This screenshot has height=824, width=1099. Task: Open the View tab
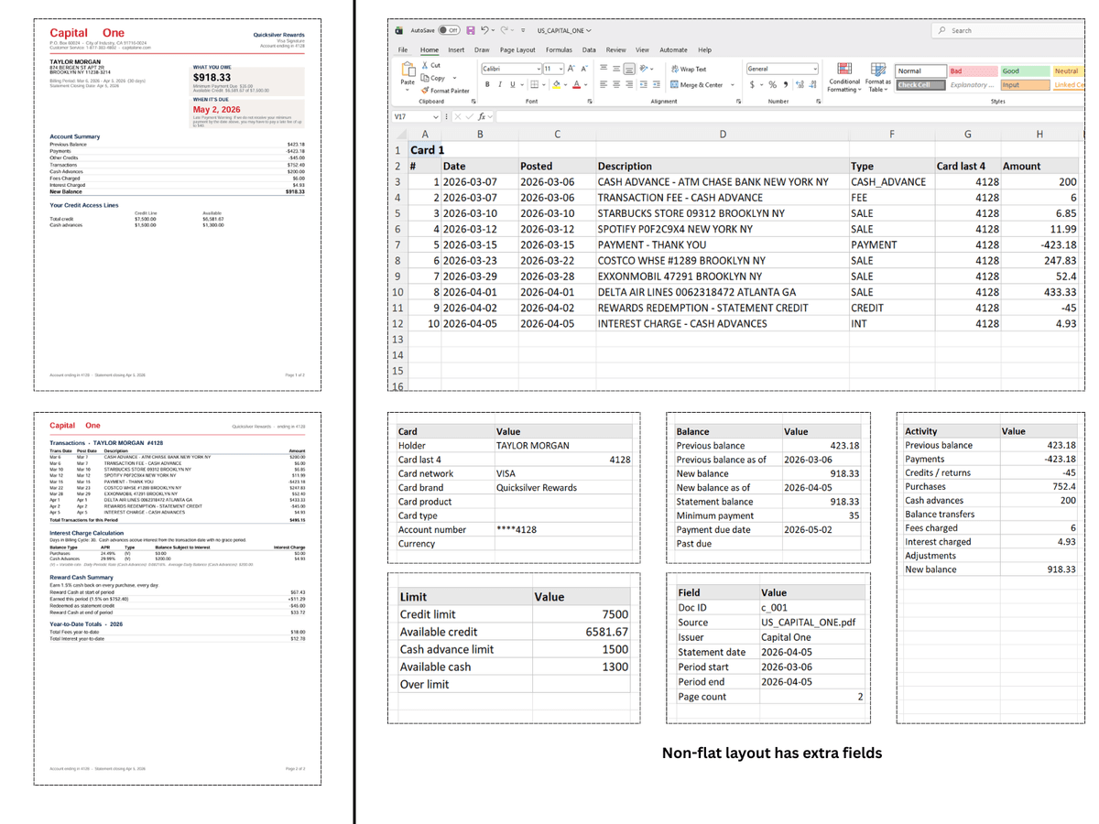(x=642, y=49)
